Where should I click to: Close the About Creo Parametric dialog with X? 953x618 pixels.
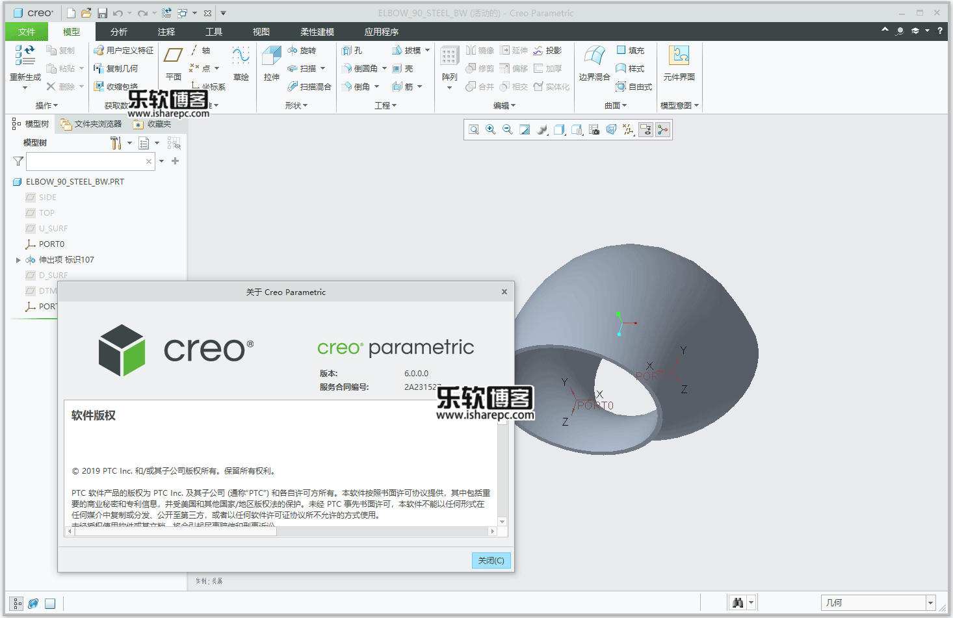coord(504,292)
